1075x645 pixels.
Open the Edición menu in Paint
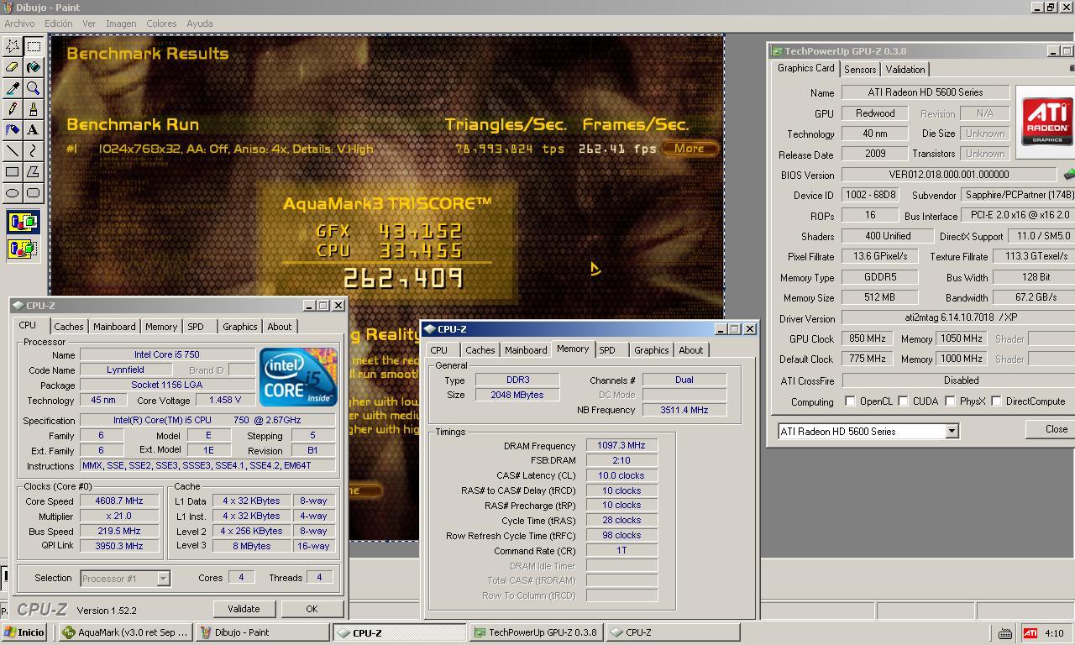coord(58,24)
